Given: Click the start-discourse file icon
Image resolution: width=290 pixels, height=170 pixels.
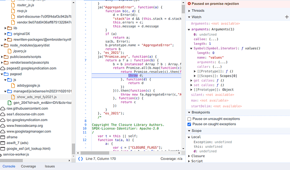Looking at the screenshot, I should 13,17.
